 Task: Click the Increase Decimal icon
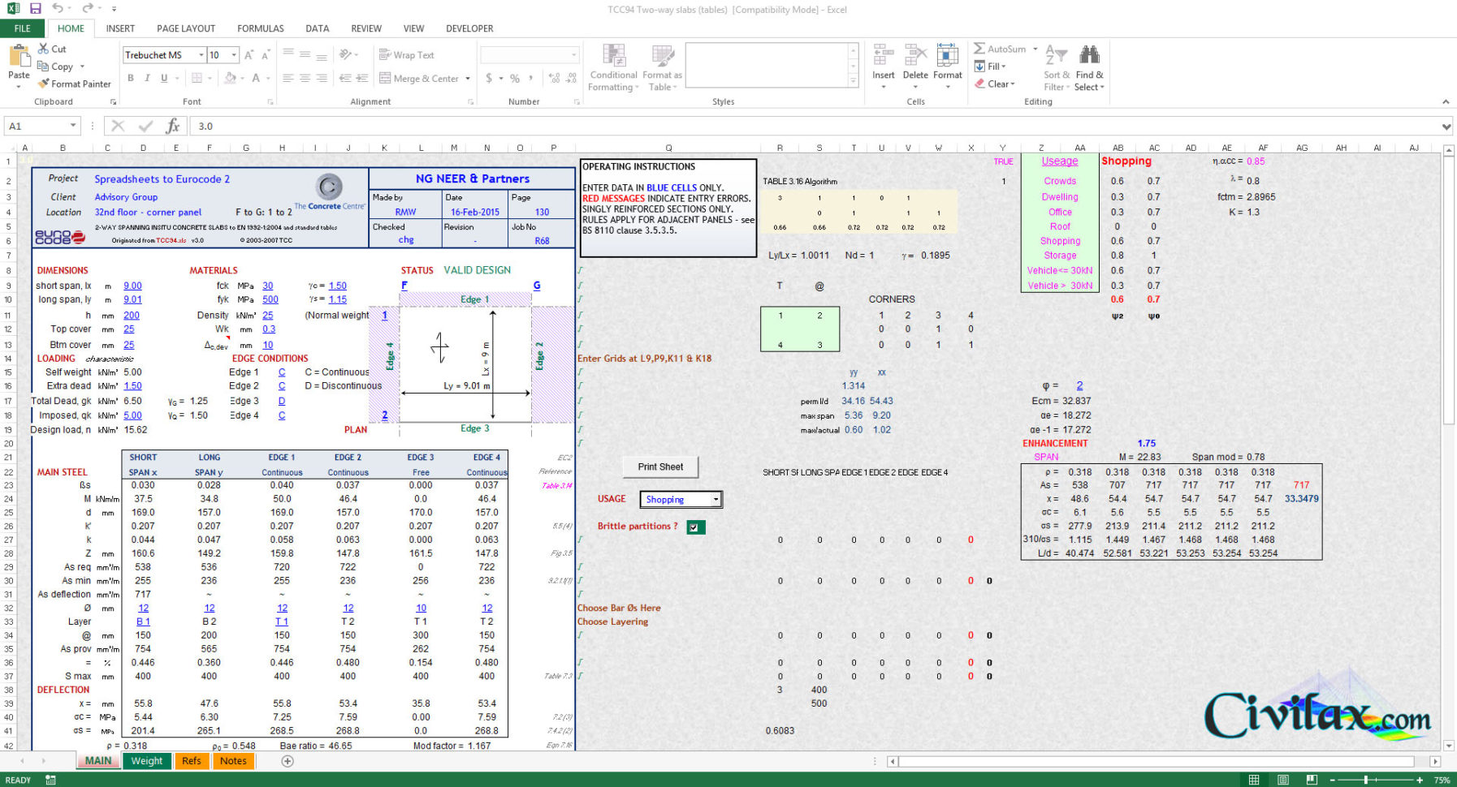(554, 78)
